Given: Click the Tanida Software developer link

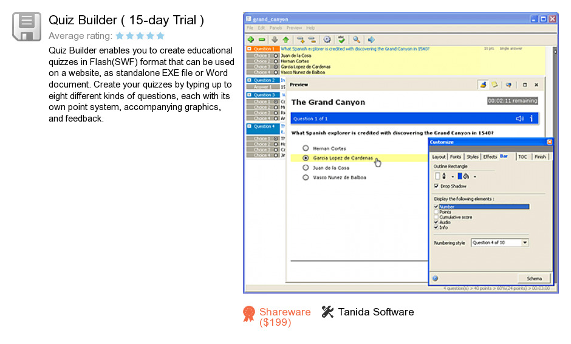Looking at the screenshot, I should (x=376, y=312).
